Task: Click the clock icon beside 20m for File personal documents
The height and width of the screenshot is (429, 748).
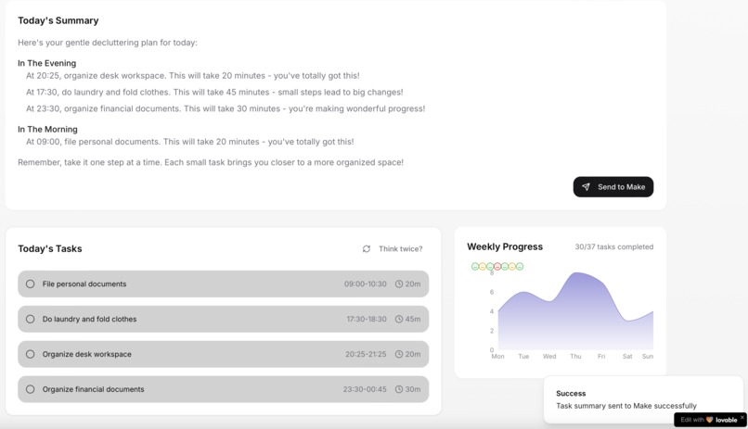Action: (399, 284)
